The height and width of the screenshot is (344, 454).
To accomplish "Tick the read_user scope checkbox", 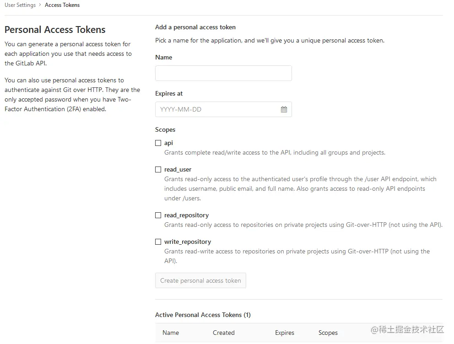I will (x=158, y=170).
